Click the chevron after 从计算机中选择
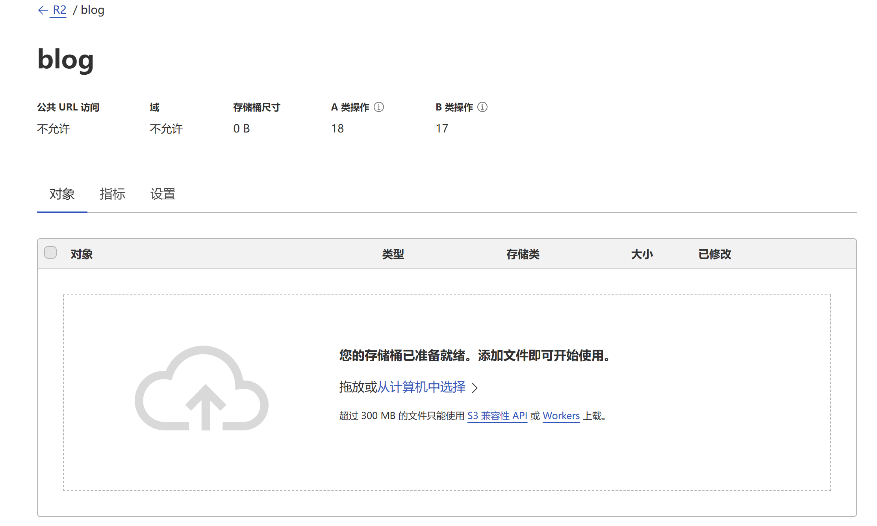This screenshot has height=526, width=877. point(475,388)
